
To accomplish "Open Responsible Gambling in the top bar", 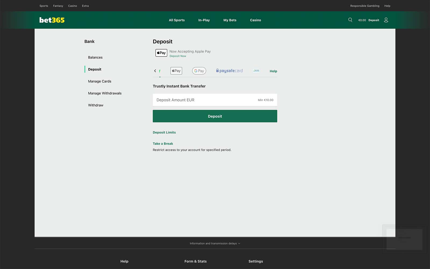I will point(365,6).
